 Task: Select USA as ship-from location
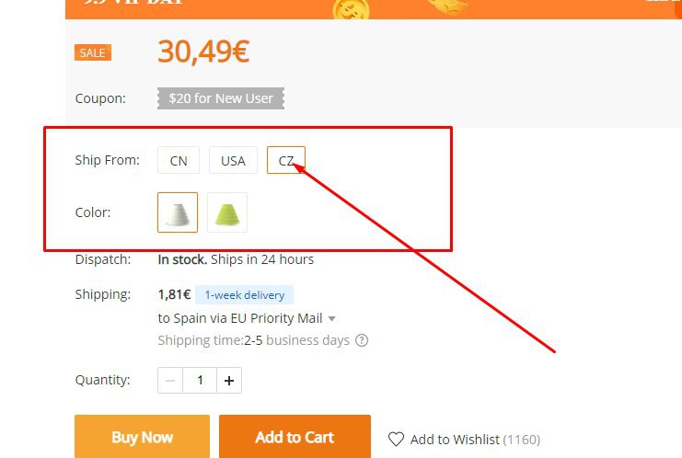tap(233, 160)
